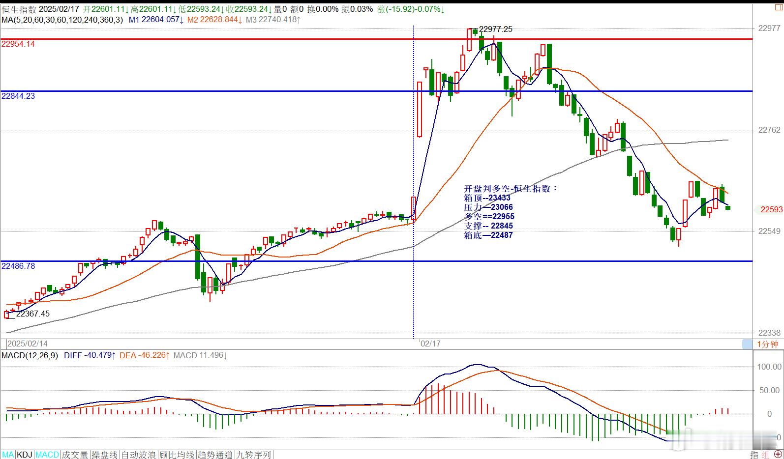Click the 50.00 MACD axis label
Screen dimensions: 784x459
coord(771,390)
